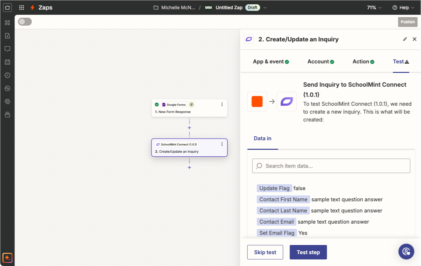Select the SchoolMint Connect action step card

tap(189, 147)
